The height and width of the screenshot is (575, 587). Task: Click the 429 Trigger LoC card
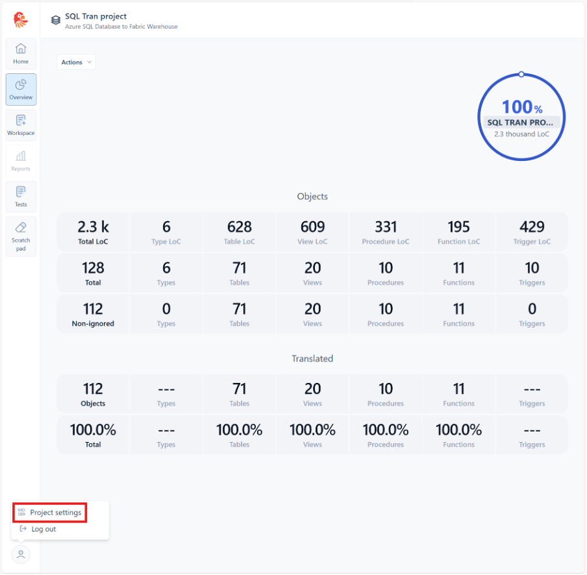point(532,232)
